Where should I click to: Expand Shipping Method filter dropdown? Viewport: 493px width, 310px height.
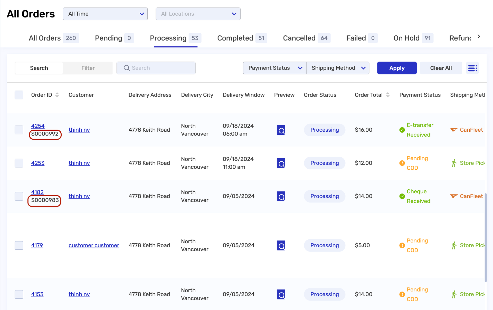coord(338,68)
